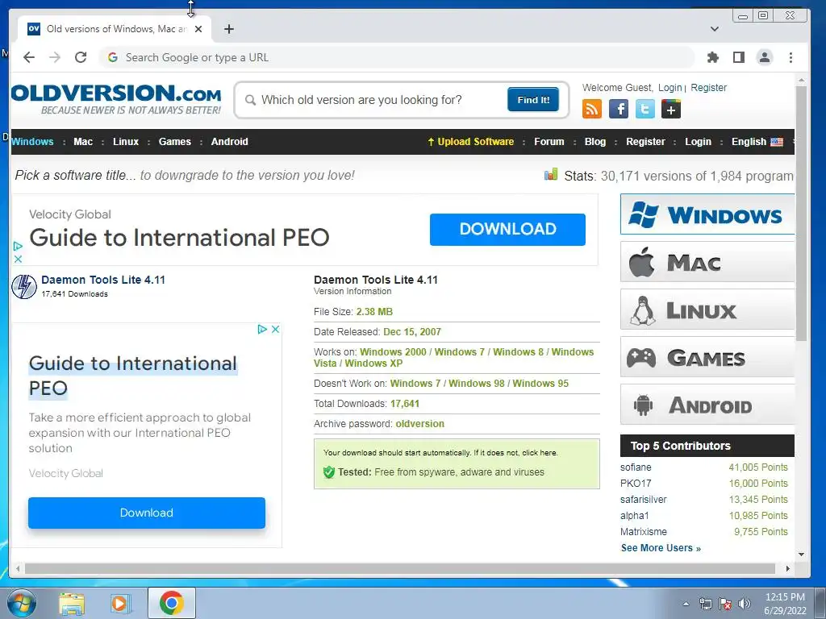Image resolution: width=826 pixels, height=619 pixels.
Task: Click contributor sofiane
Action: tap(636, 467)
